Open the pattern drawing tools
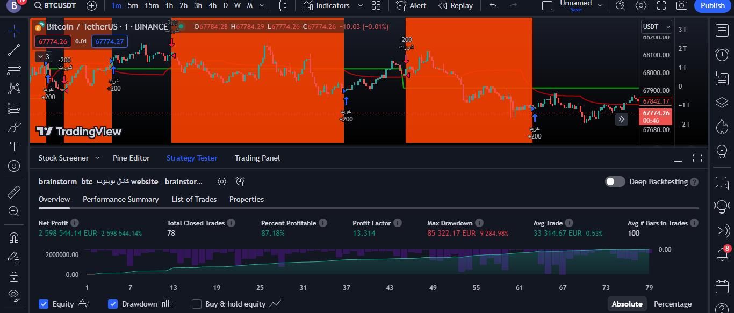 pyautogui.click(x=14, y=89)
